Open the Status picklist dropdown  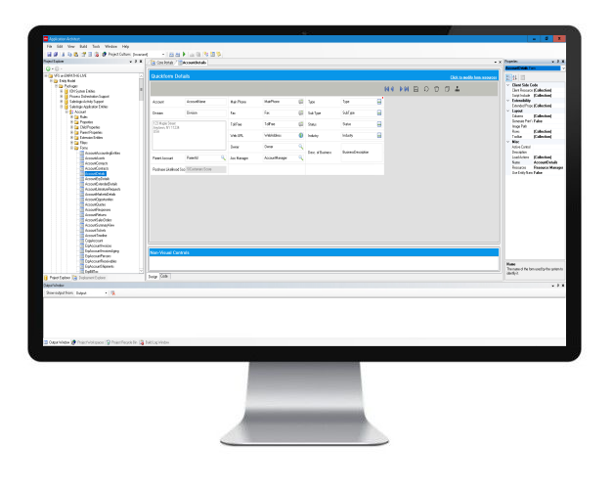(378, 124)
